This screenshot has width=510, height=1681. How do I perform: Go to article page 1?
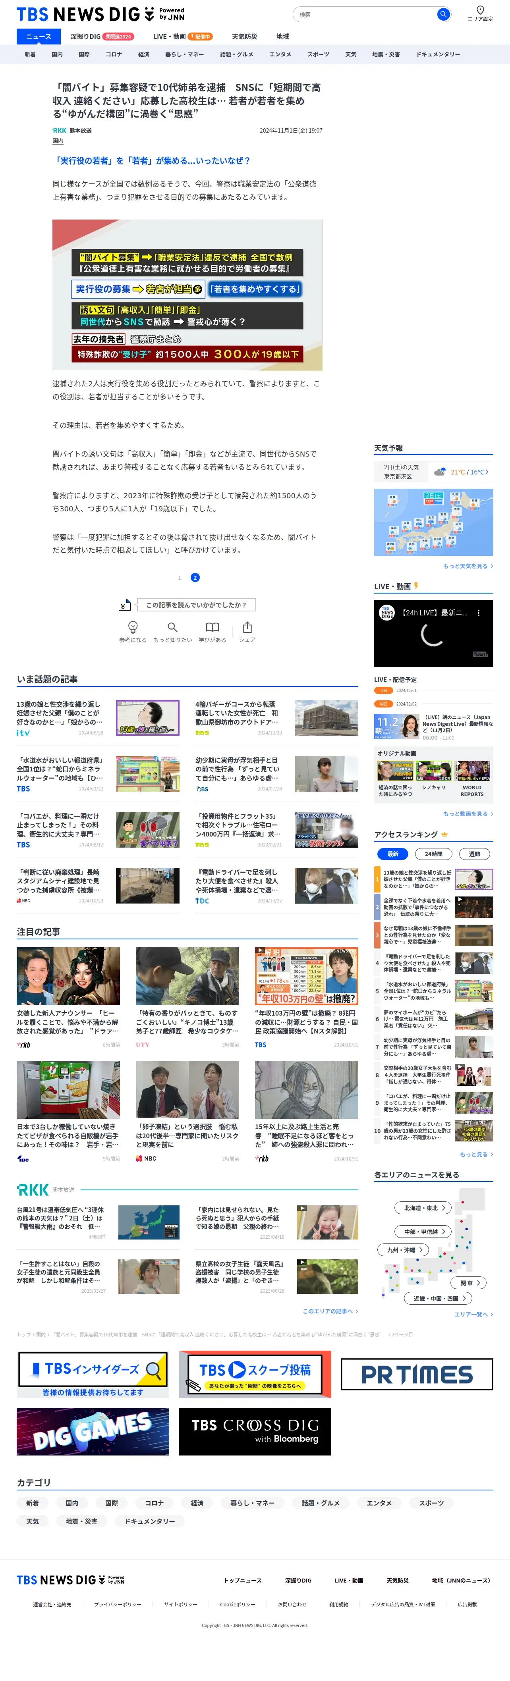[180, 578]
